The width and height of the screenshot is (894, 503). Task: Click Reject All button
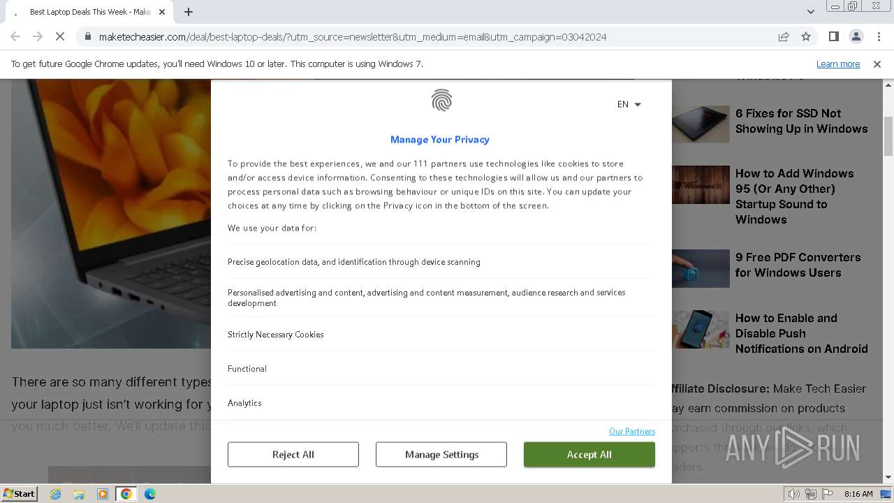coord(293,454)
